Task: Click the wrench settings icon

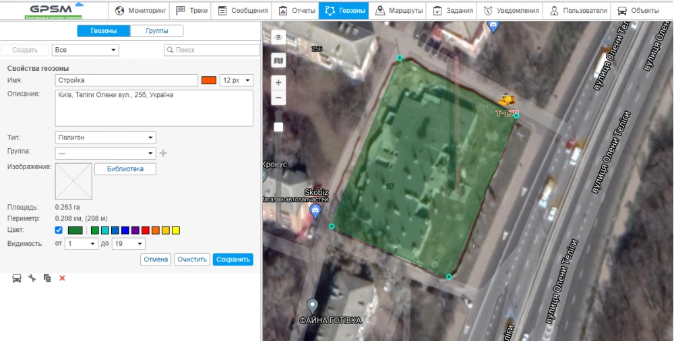Action: [32, 278]
